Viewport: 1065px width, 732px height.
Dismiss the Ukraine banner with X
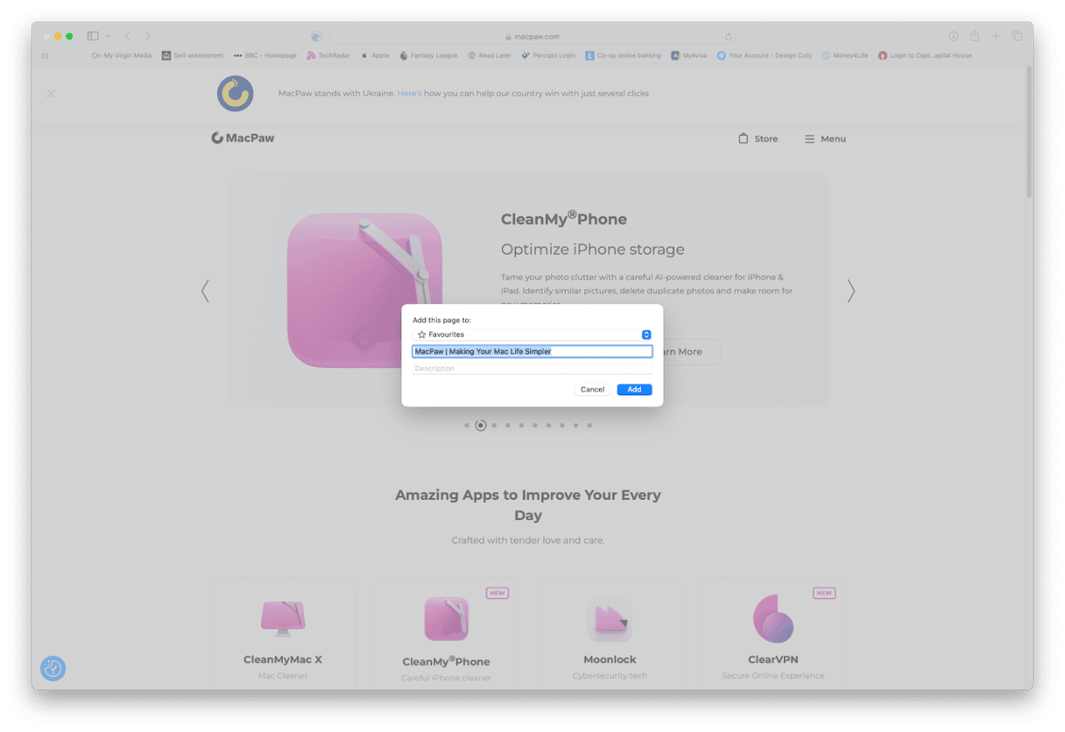pyautogui.click(x=51, y=94)
